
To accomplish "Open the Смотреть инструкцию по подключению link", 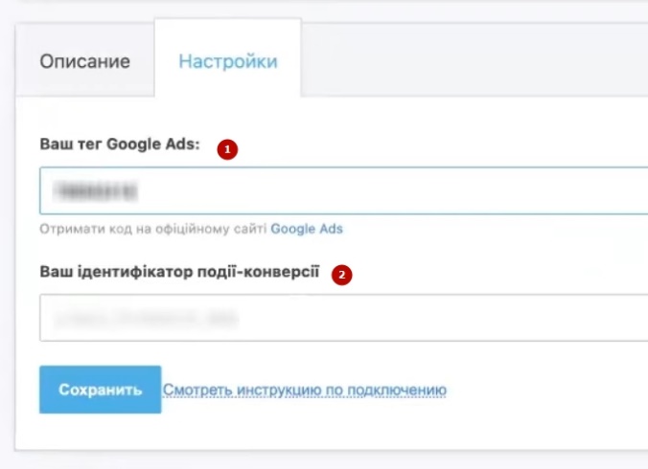I will 305,391.
